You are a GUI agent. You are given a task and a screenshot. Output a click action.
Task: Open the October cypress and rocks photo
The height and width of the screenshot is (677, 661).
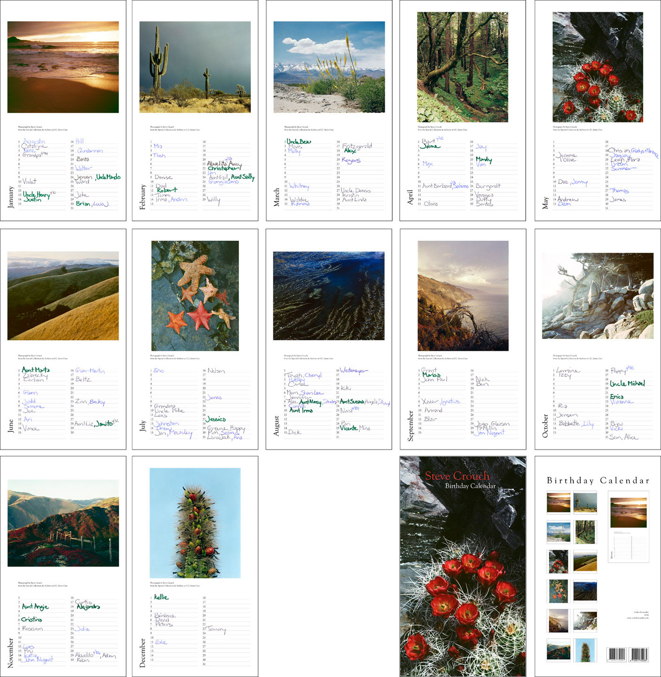pos(598,296)
